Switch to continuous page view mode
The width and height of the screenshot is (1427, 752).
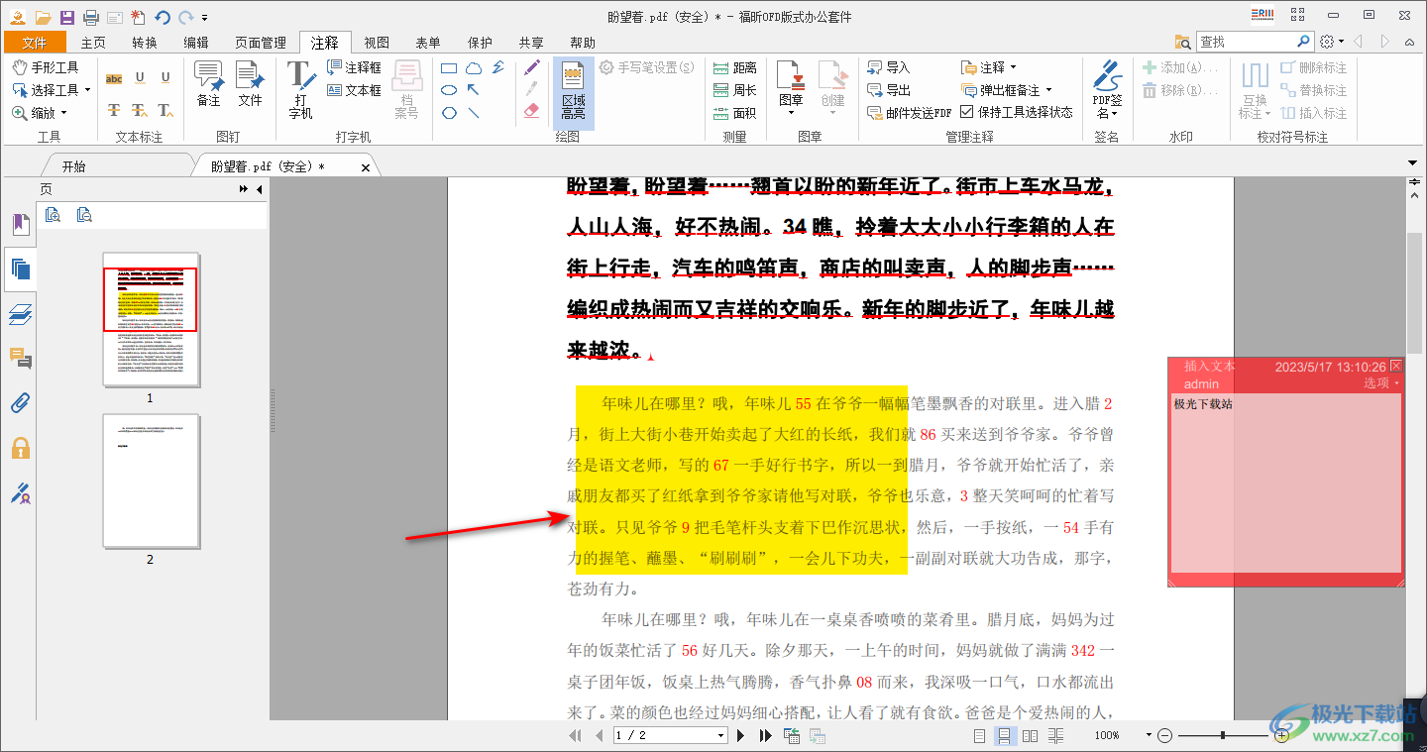1004,735
